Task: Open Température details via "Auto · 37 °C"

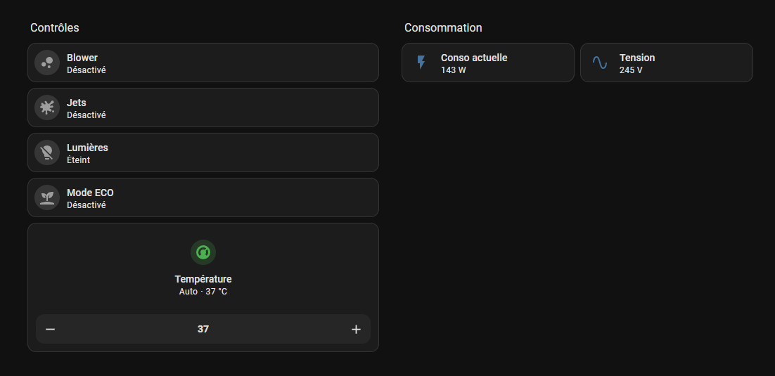Action: click(203, 292)
